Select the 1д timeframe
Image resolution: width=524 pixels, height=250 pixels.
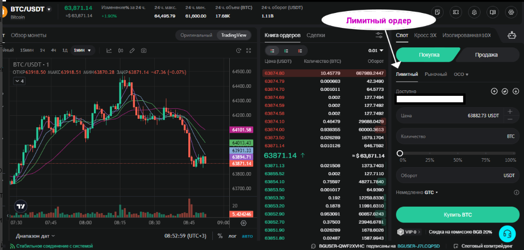click(x=65, y=50)
